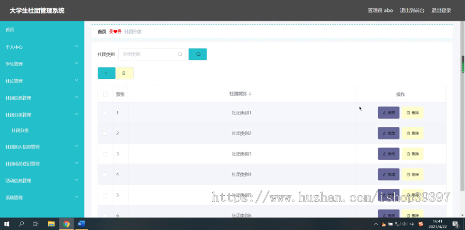Image resolution: width=465 pixels, height=230 pixels.
Task: Click the teal search magnifier button
Action: (197, 54)
